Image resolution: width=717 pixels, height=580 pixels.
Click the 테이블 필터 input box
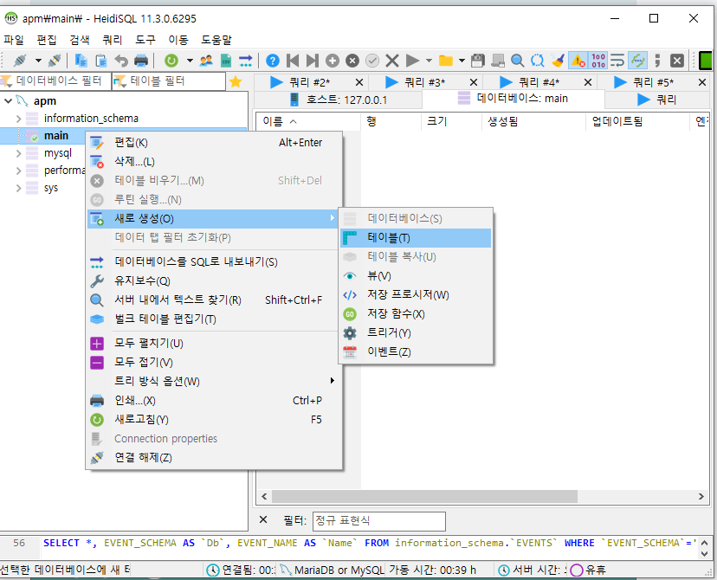pos(169,81)
